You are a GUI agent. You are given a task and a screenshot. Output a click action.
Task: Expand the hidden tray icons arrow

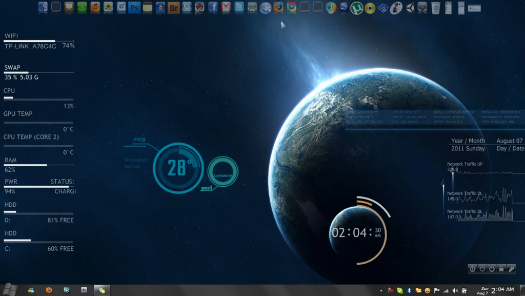click(x=381, y=290)
